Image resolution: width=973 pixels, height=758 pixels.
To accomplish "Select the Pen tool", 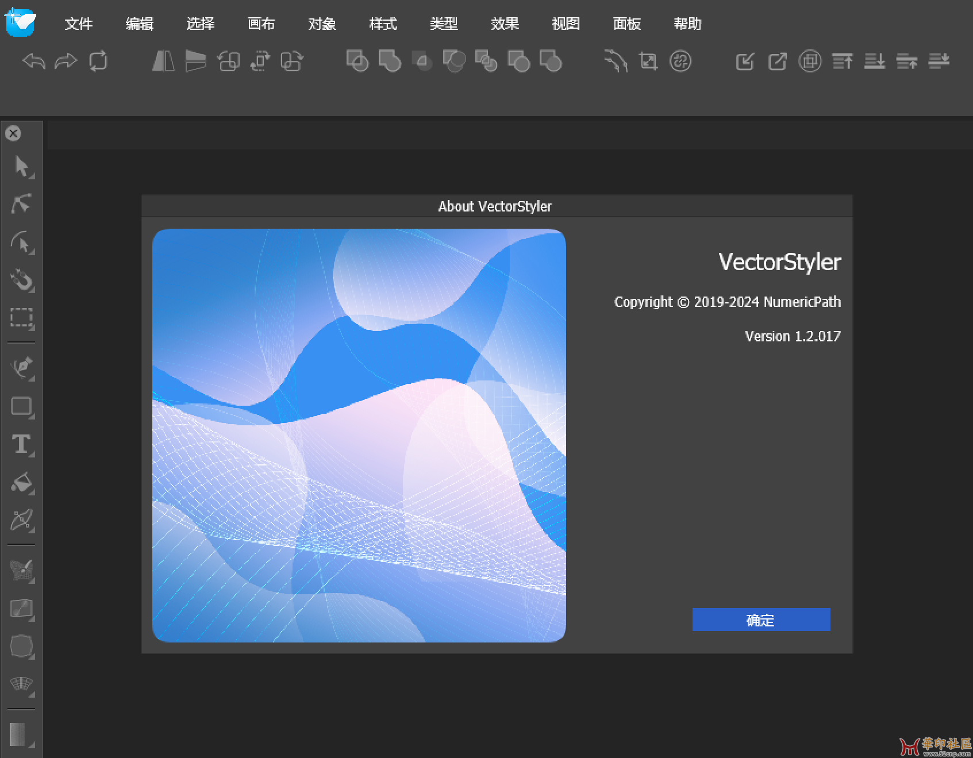I will coord(22,368).
